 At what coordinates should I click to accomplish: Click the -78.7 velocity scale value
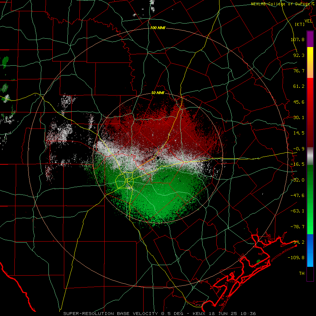[297, 227]
